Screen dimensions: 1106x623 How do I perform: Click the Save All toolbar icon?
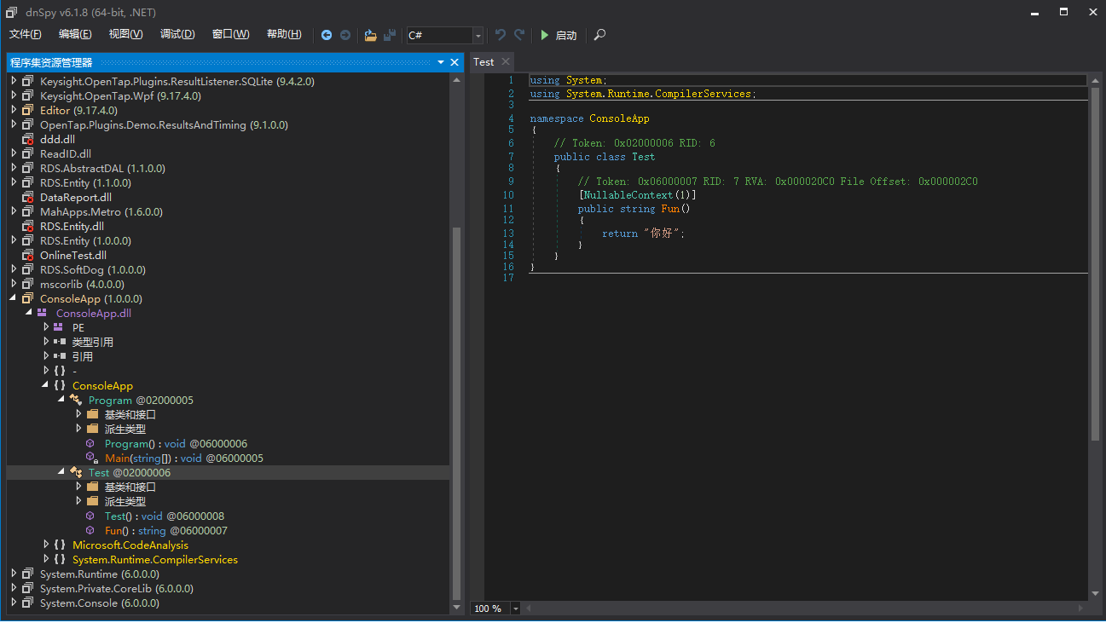[x=390, y=35]
